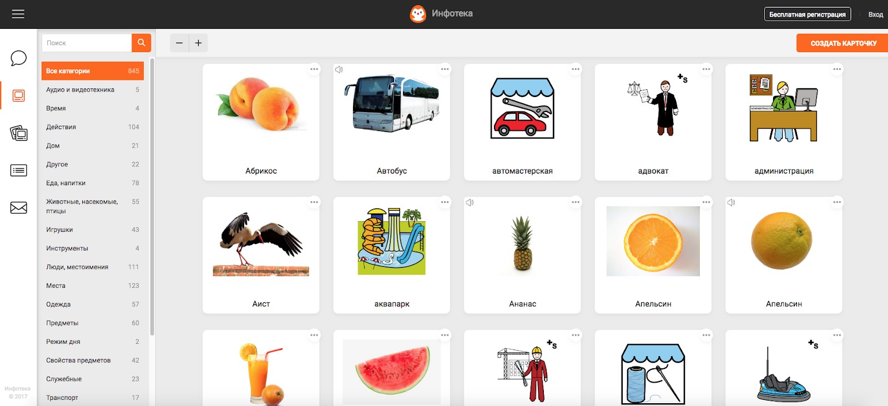Viewport: 888px width, 406px height.
Task: Open three-dot menu on адвокат card
Action: pyautogui.click(x=706, y=69)
